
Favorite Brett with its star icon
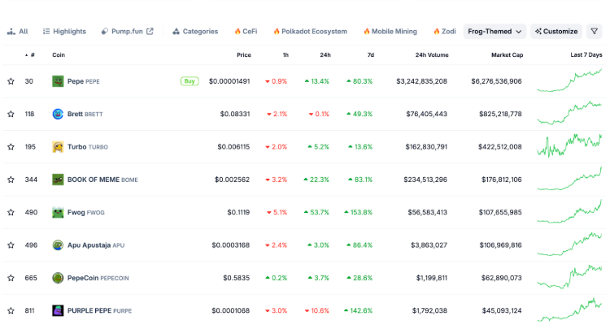[x=11, y=114]
